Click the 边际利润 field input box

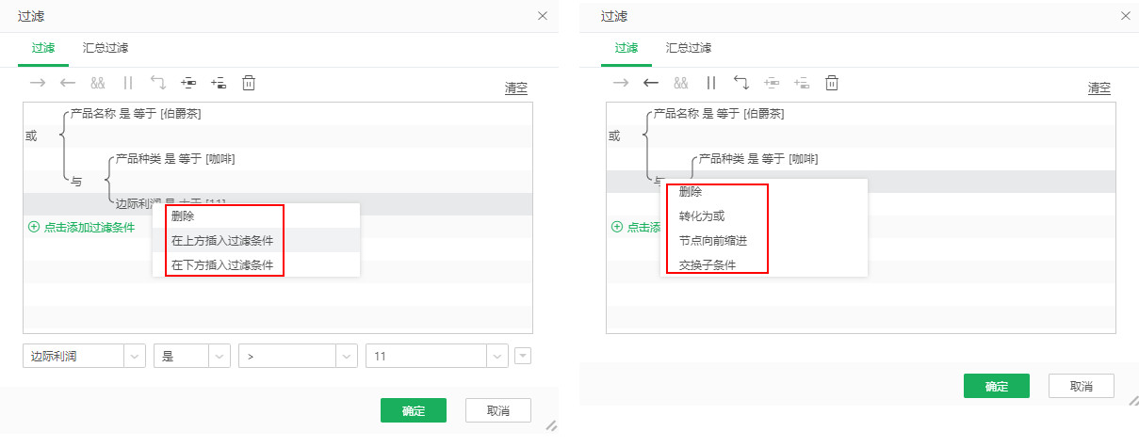click(x=73, y=356)
